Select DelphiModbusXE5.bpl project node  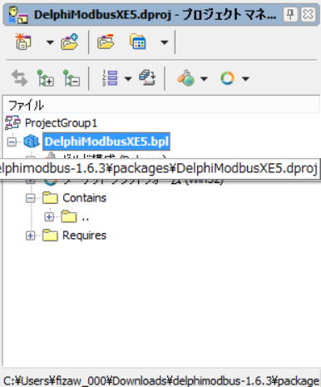[106, 141]
